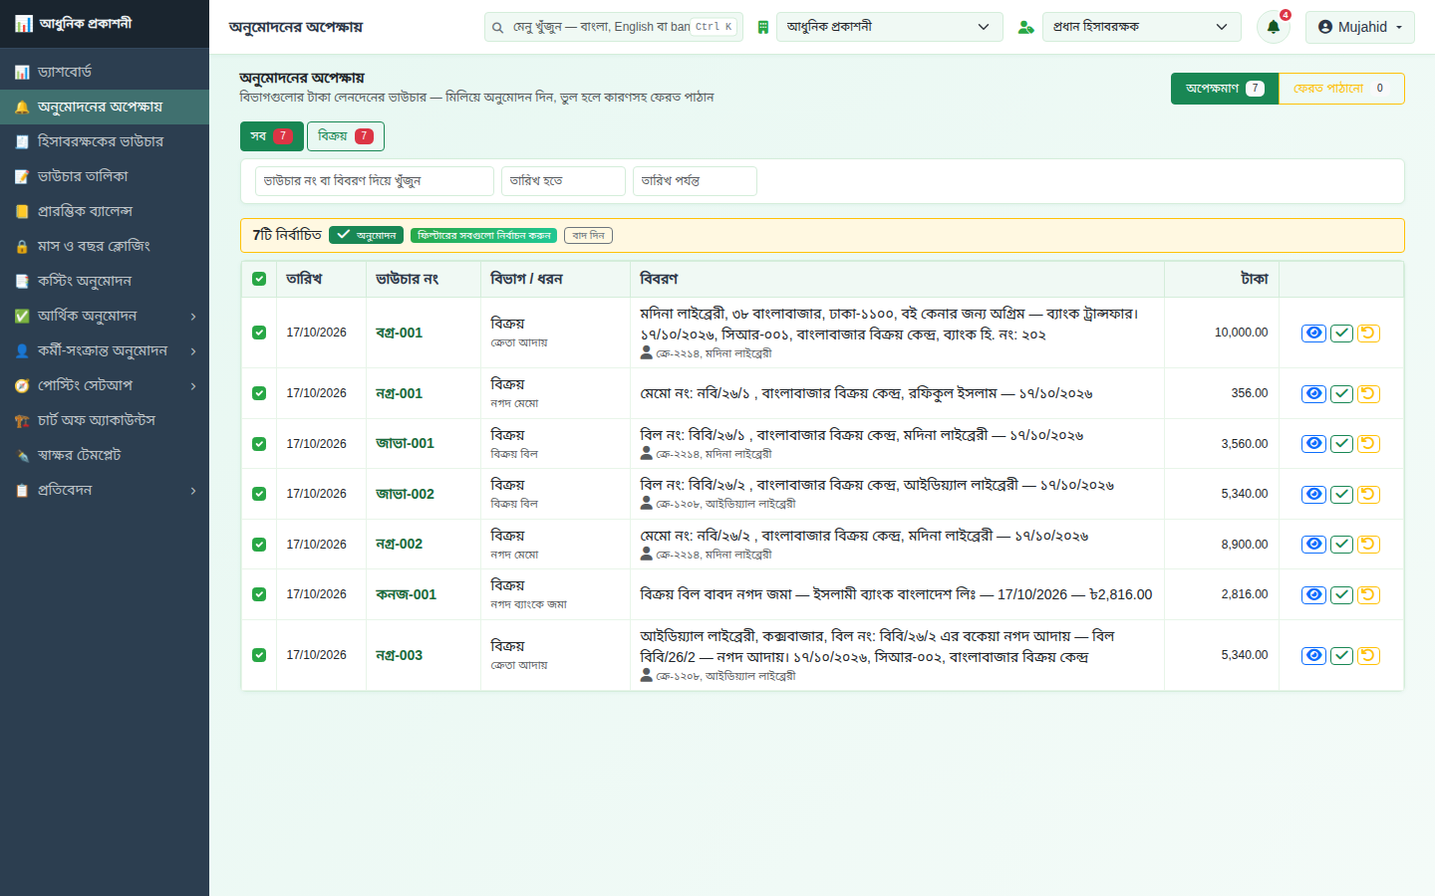Switch to the সব filter tab
Screen dimensions: 1435x896
tap(271, 136)
